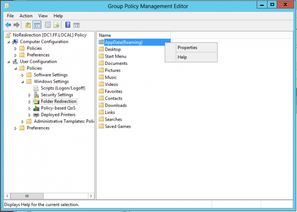Click the Favorites folder icon
Image resolution: width=297 pixels, height=212 pixels.
point(101,91)
